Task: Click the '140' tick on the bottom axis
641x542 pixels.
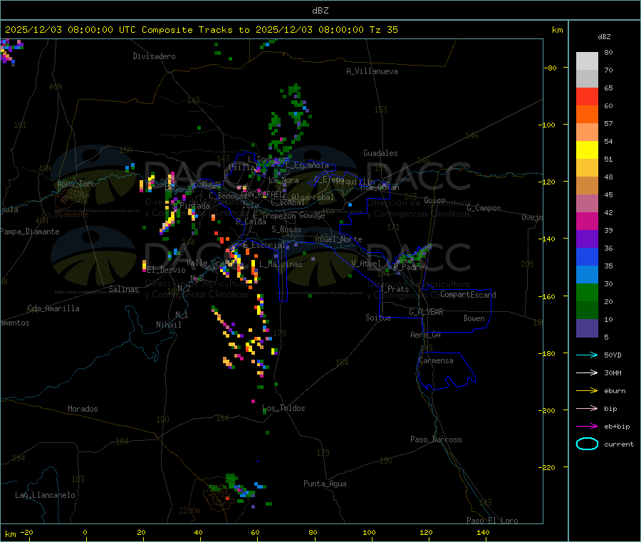Action: [x=483, y=532]
